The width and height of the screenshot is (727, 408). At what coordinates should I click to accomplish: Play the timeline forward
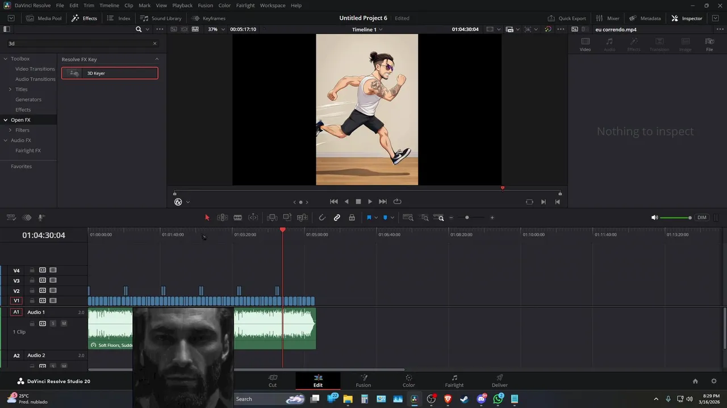point(370,202)
